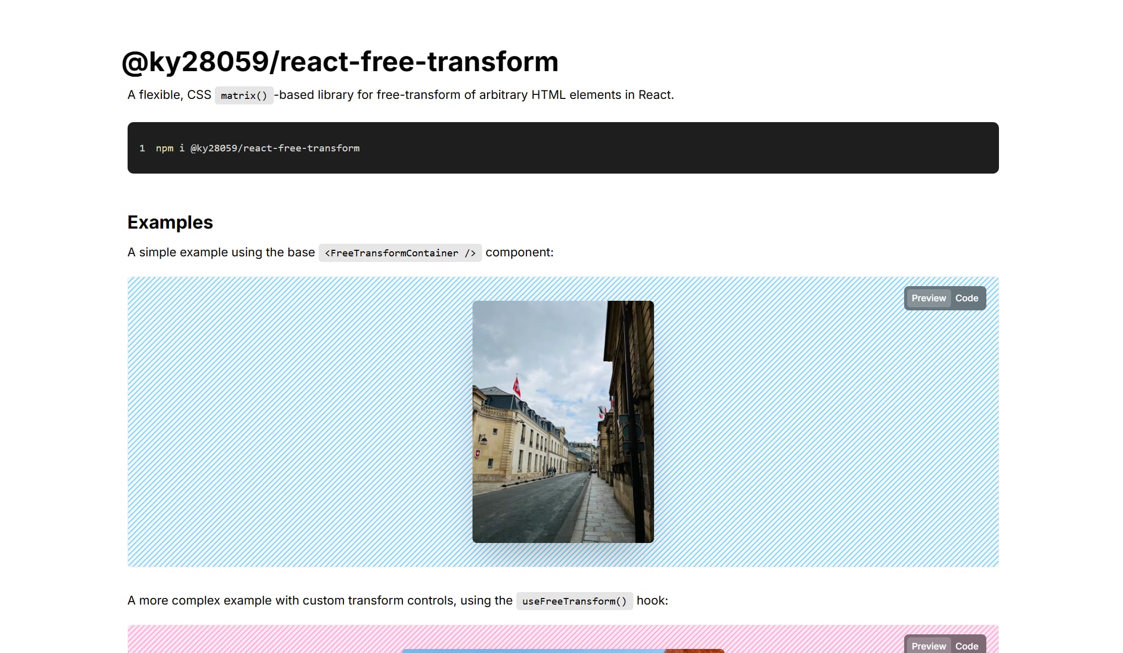Click the matrix() inline code snippet
Image resolution: width=1123 pixels, height=653 pixels.
(x=244, y=95)
